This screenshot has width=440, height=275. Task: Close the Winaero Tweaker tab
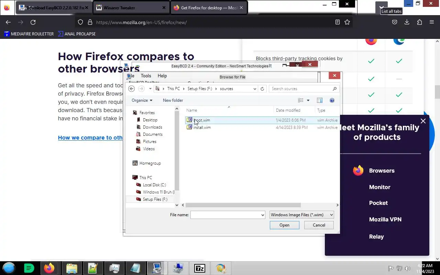click(x=164, y=8)
